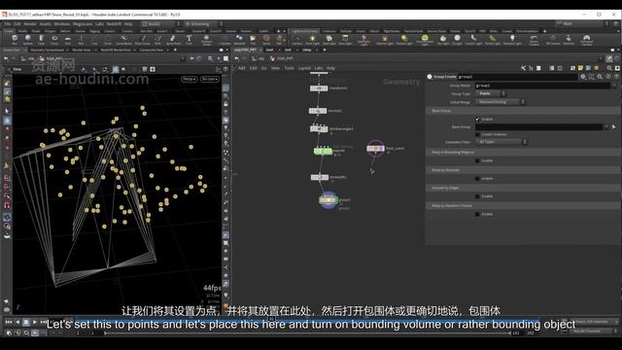Enable Keep by Random Chance

tap(477, 214)
